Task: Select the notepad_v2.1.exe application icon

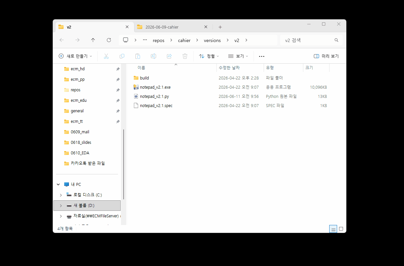Action: [136, 87]
